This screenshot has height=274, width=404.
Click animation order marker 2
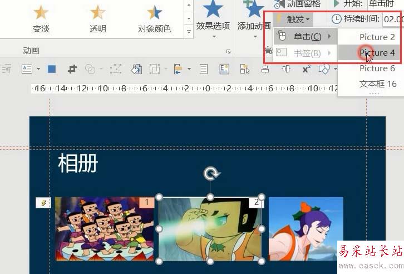point(257,202)
